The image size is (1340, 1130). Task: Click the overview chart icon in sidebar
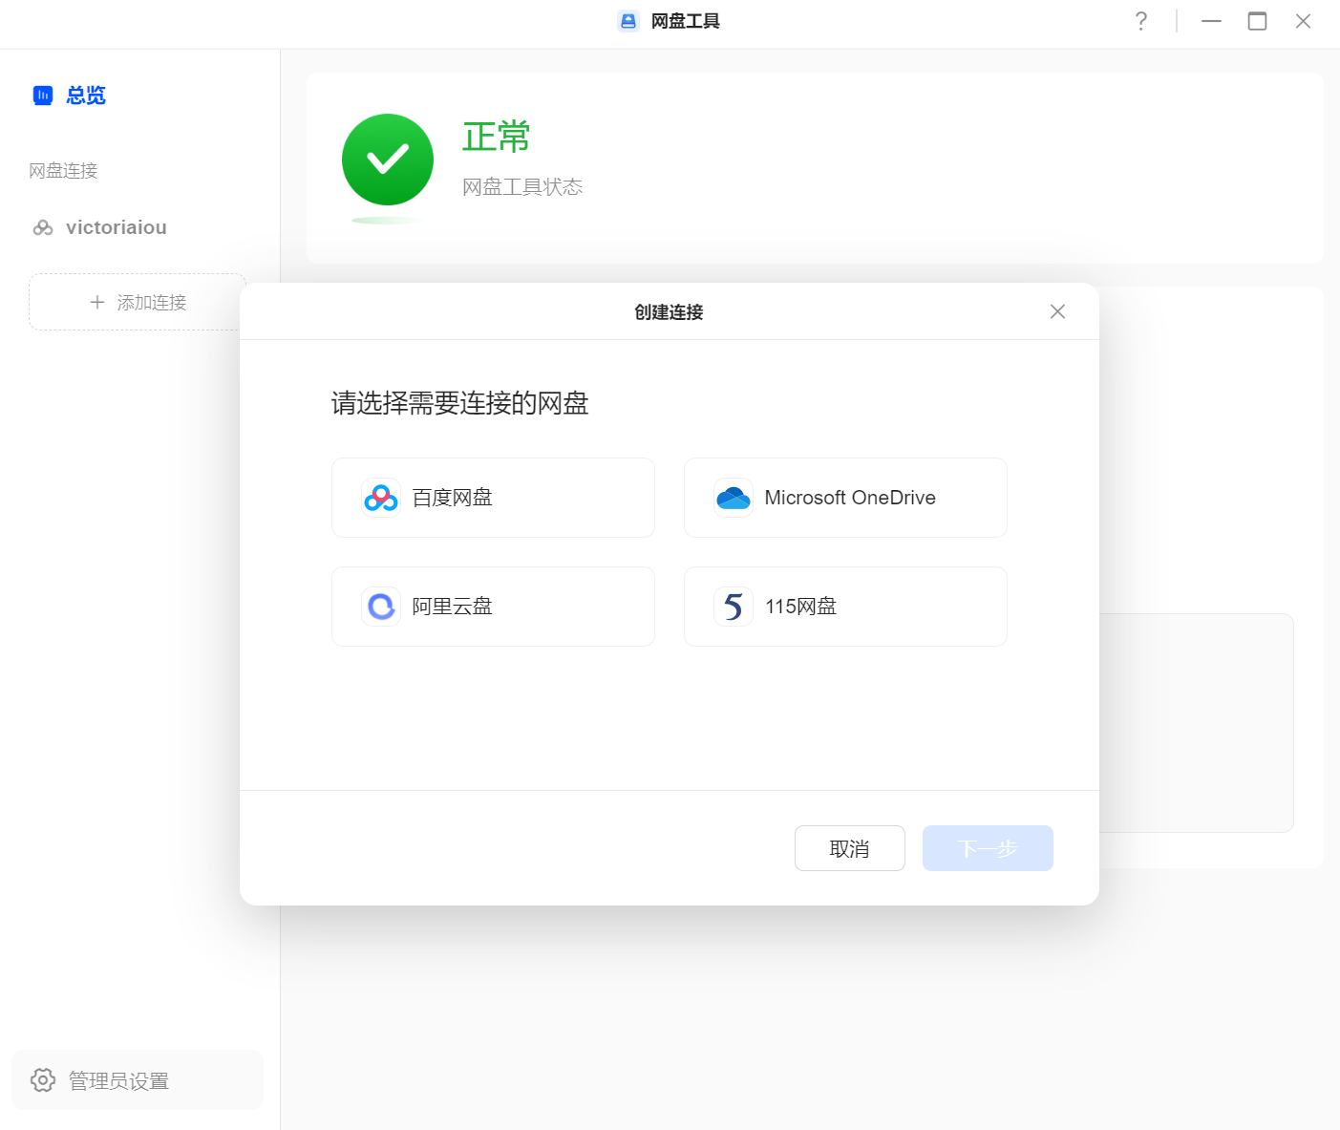(x=43, y=96)
